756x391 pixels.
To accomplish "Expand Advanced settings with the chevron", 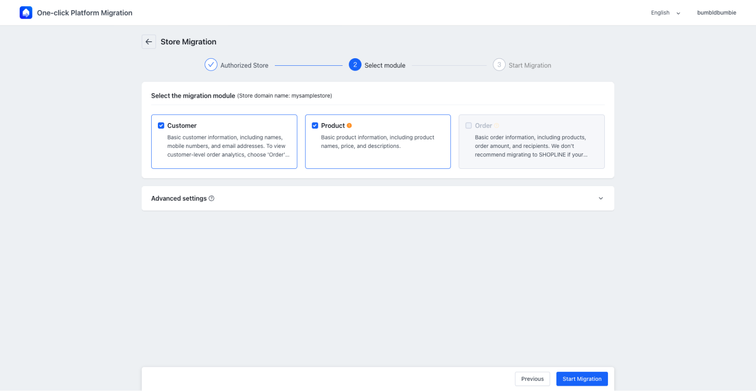I will click(x=601, y=199).
